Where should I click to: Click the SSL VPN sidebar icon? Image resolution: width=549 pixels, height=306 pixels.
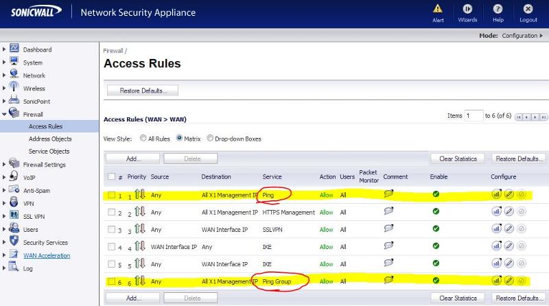(14, 215)
